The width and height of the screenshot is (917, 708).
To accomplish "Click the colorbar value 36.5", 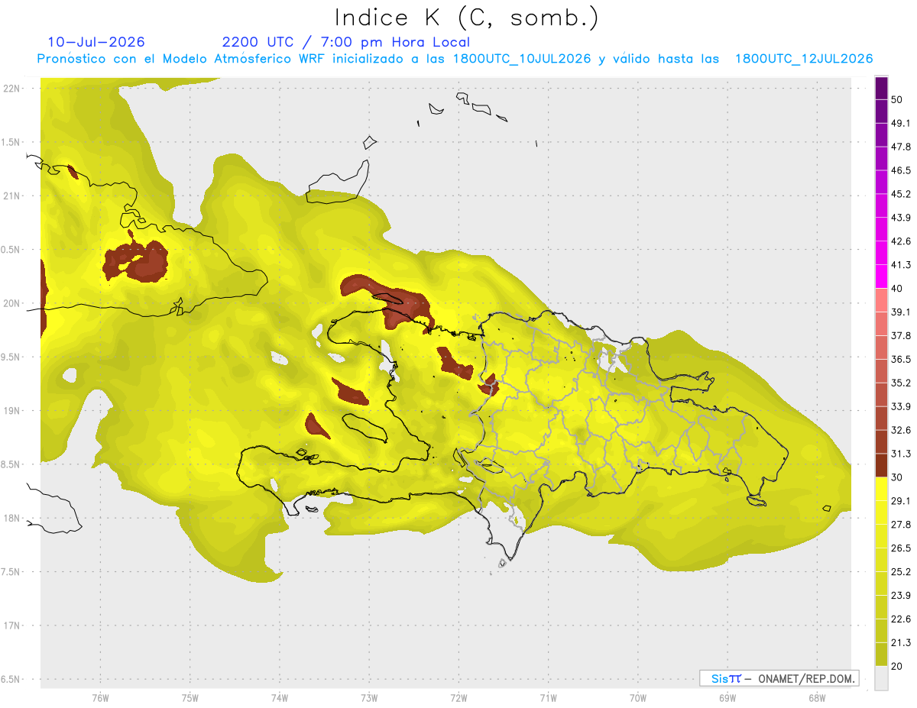I will click(902, 359).
